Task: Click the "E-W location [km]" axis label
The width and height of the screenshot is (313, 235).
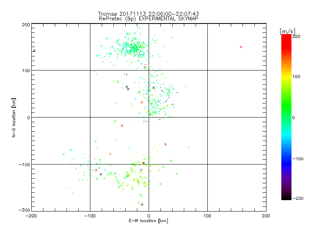Action: tap(148, 221)
